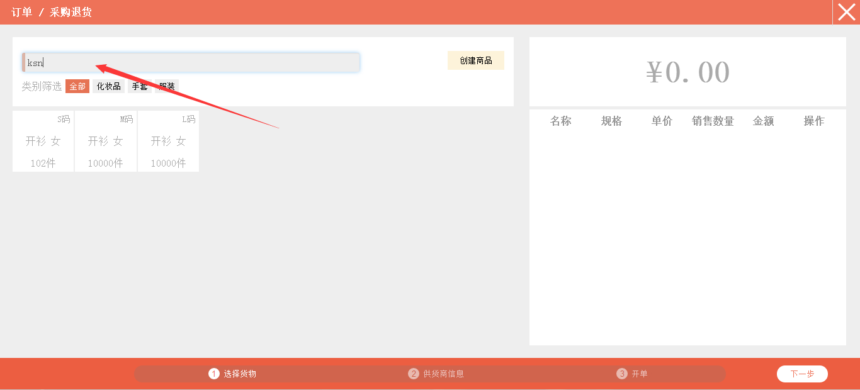Viewport: 860px width, 390px height.
Task: Go to step 1 选择货物
Action: pyautogui.click(x=232, y=374)
